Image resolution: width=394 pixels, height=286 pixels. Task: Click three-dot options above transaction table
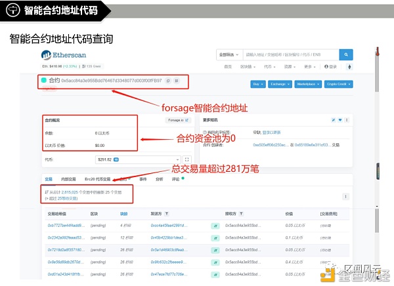click(x=345, y=197)
